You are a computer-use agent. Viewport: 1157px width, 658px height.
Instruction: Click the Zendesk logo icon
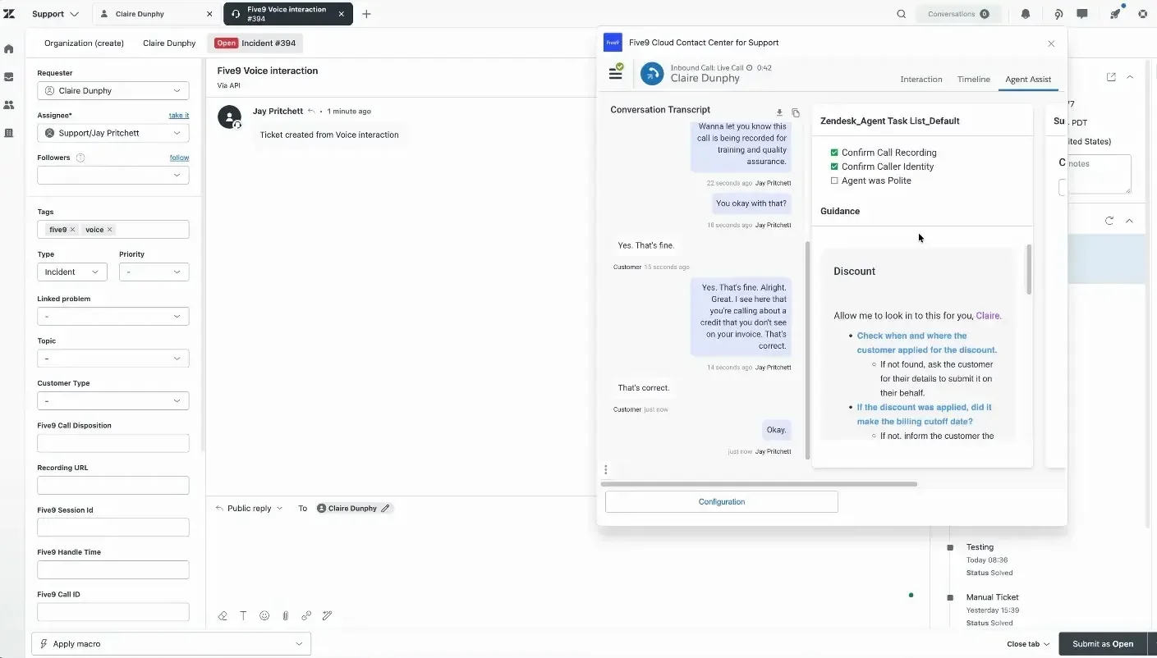point(9,14)
